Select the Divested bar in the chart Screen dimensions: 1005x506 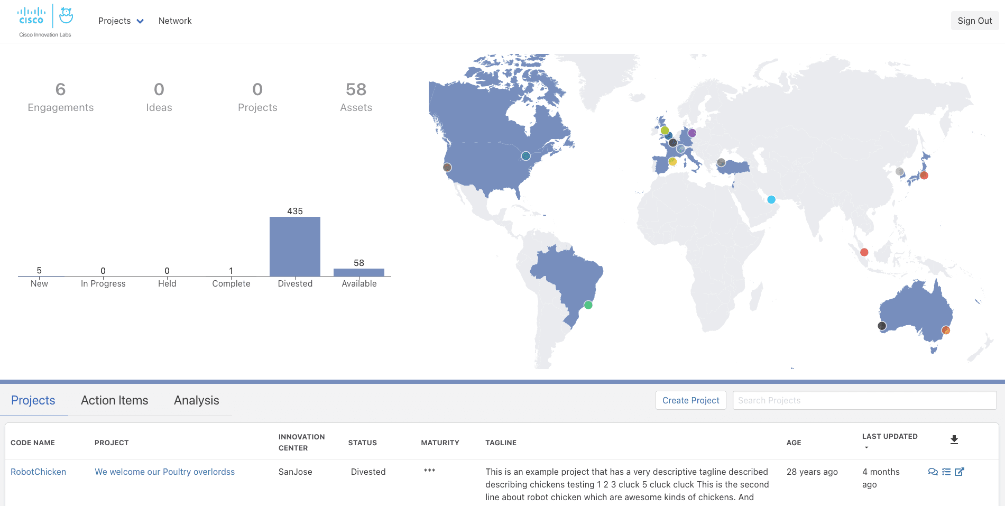point(294,246)
